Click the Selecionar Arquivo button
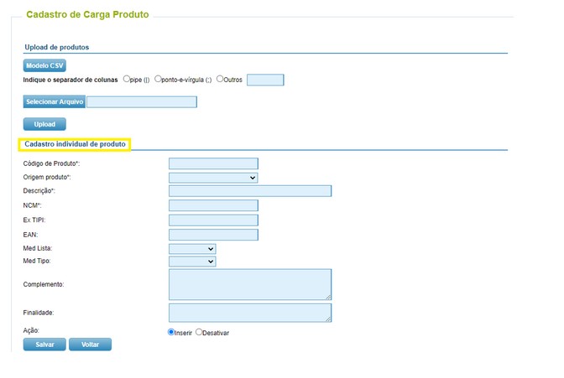564x378 pixels. click(55, 101)
